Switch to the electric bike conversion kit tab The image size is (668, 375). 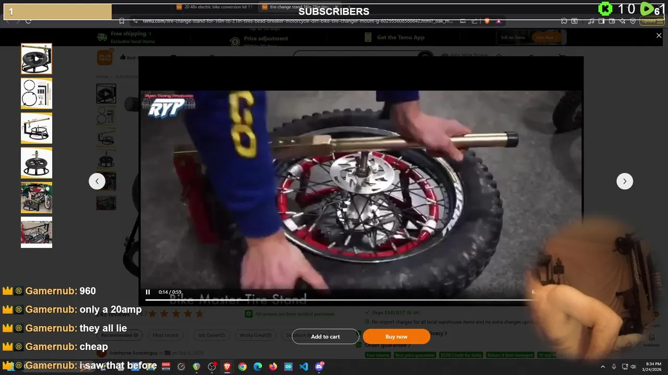tap(215, 7)
